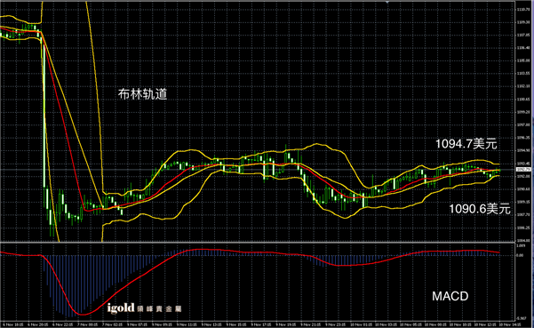The width and height of the screenshot is (534, 328).
Task: Click the 7 Nov 00:15 time axis label
Action: (88, 324)
